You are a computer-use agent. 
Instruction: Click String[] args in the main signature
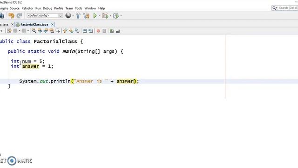tap(96, 51)
